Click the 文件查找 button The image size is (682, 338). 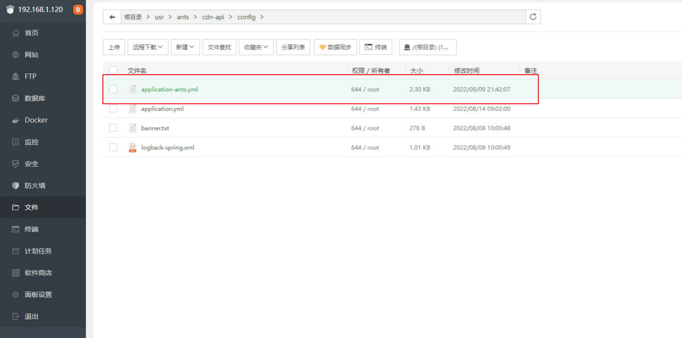pos(219,47)
